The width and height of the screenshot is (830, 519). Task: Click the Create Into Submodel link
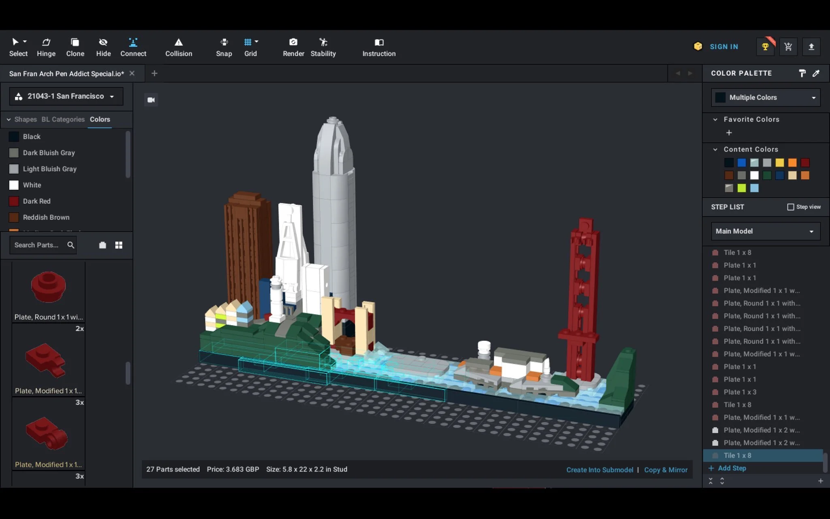point(599,470)
